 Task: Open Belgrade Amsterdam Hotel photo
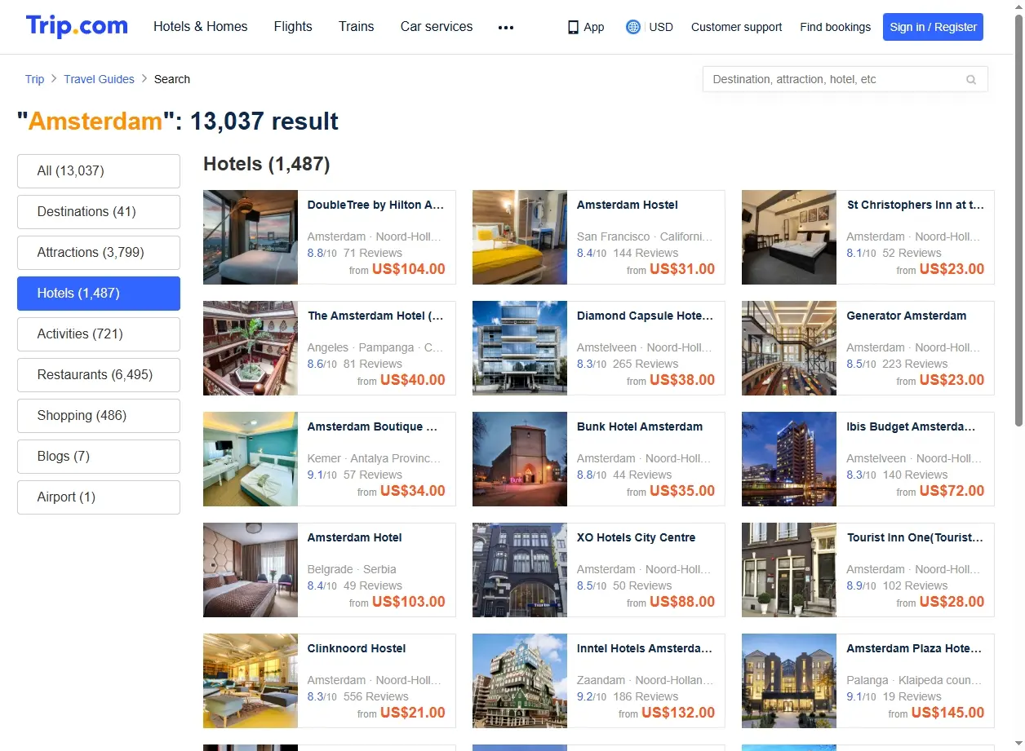tap(251, 570)
